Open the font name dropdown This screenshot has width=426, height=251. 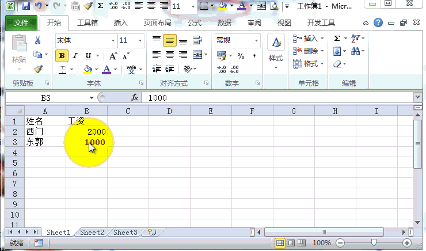[x=113, y=41]
